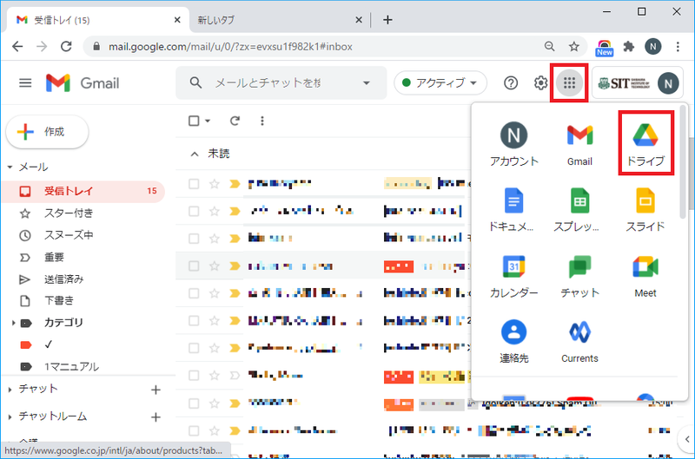
Task: Tick the checkbox of the third unread mail
Action: [194, 239]
